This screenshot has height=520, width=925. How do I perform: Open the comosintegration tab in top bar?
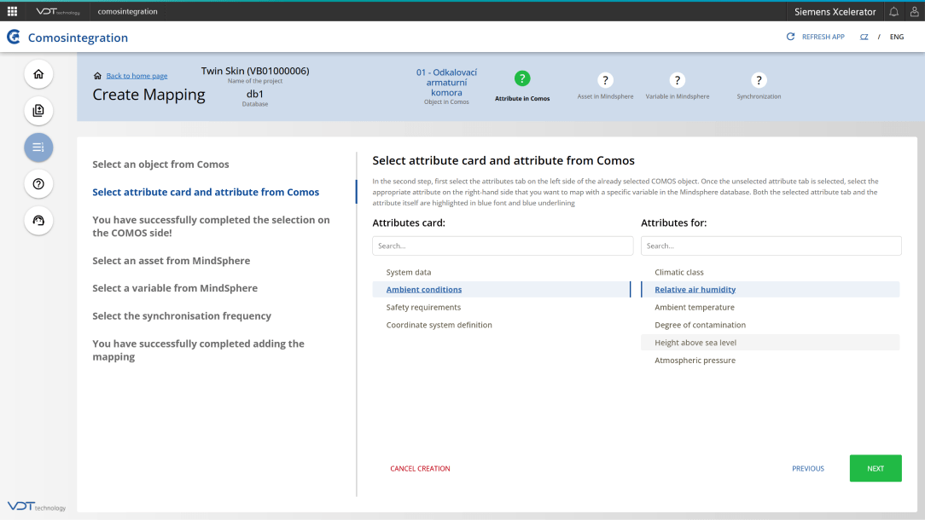coord(127,11)
